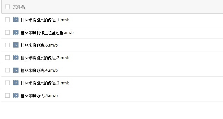Open file name 桂林米粉卤水的做法.1.rmvb
The image size is (223, 119).
tap(45, 20)
